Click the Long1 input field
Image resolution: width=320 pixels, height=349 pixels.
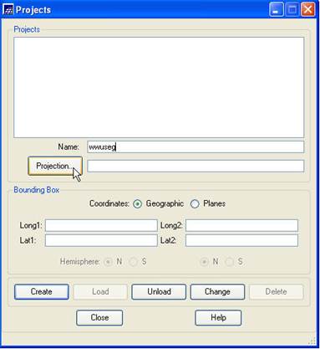point(101,225)
